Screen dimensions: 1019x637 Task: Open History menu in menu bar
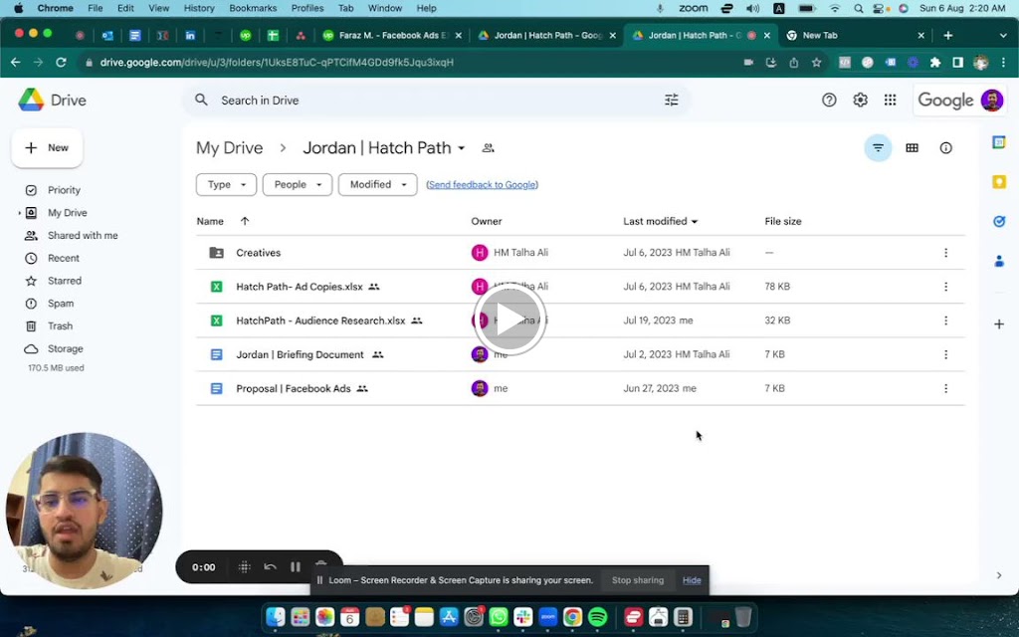point(199,8)
